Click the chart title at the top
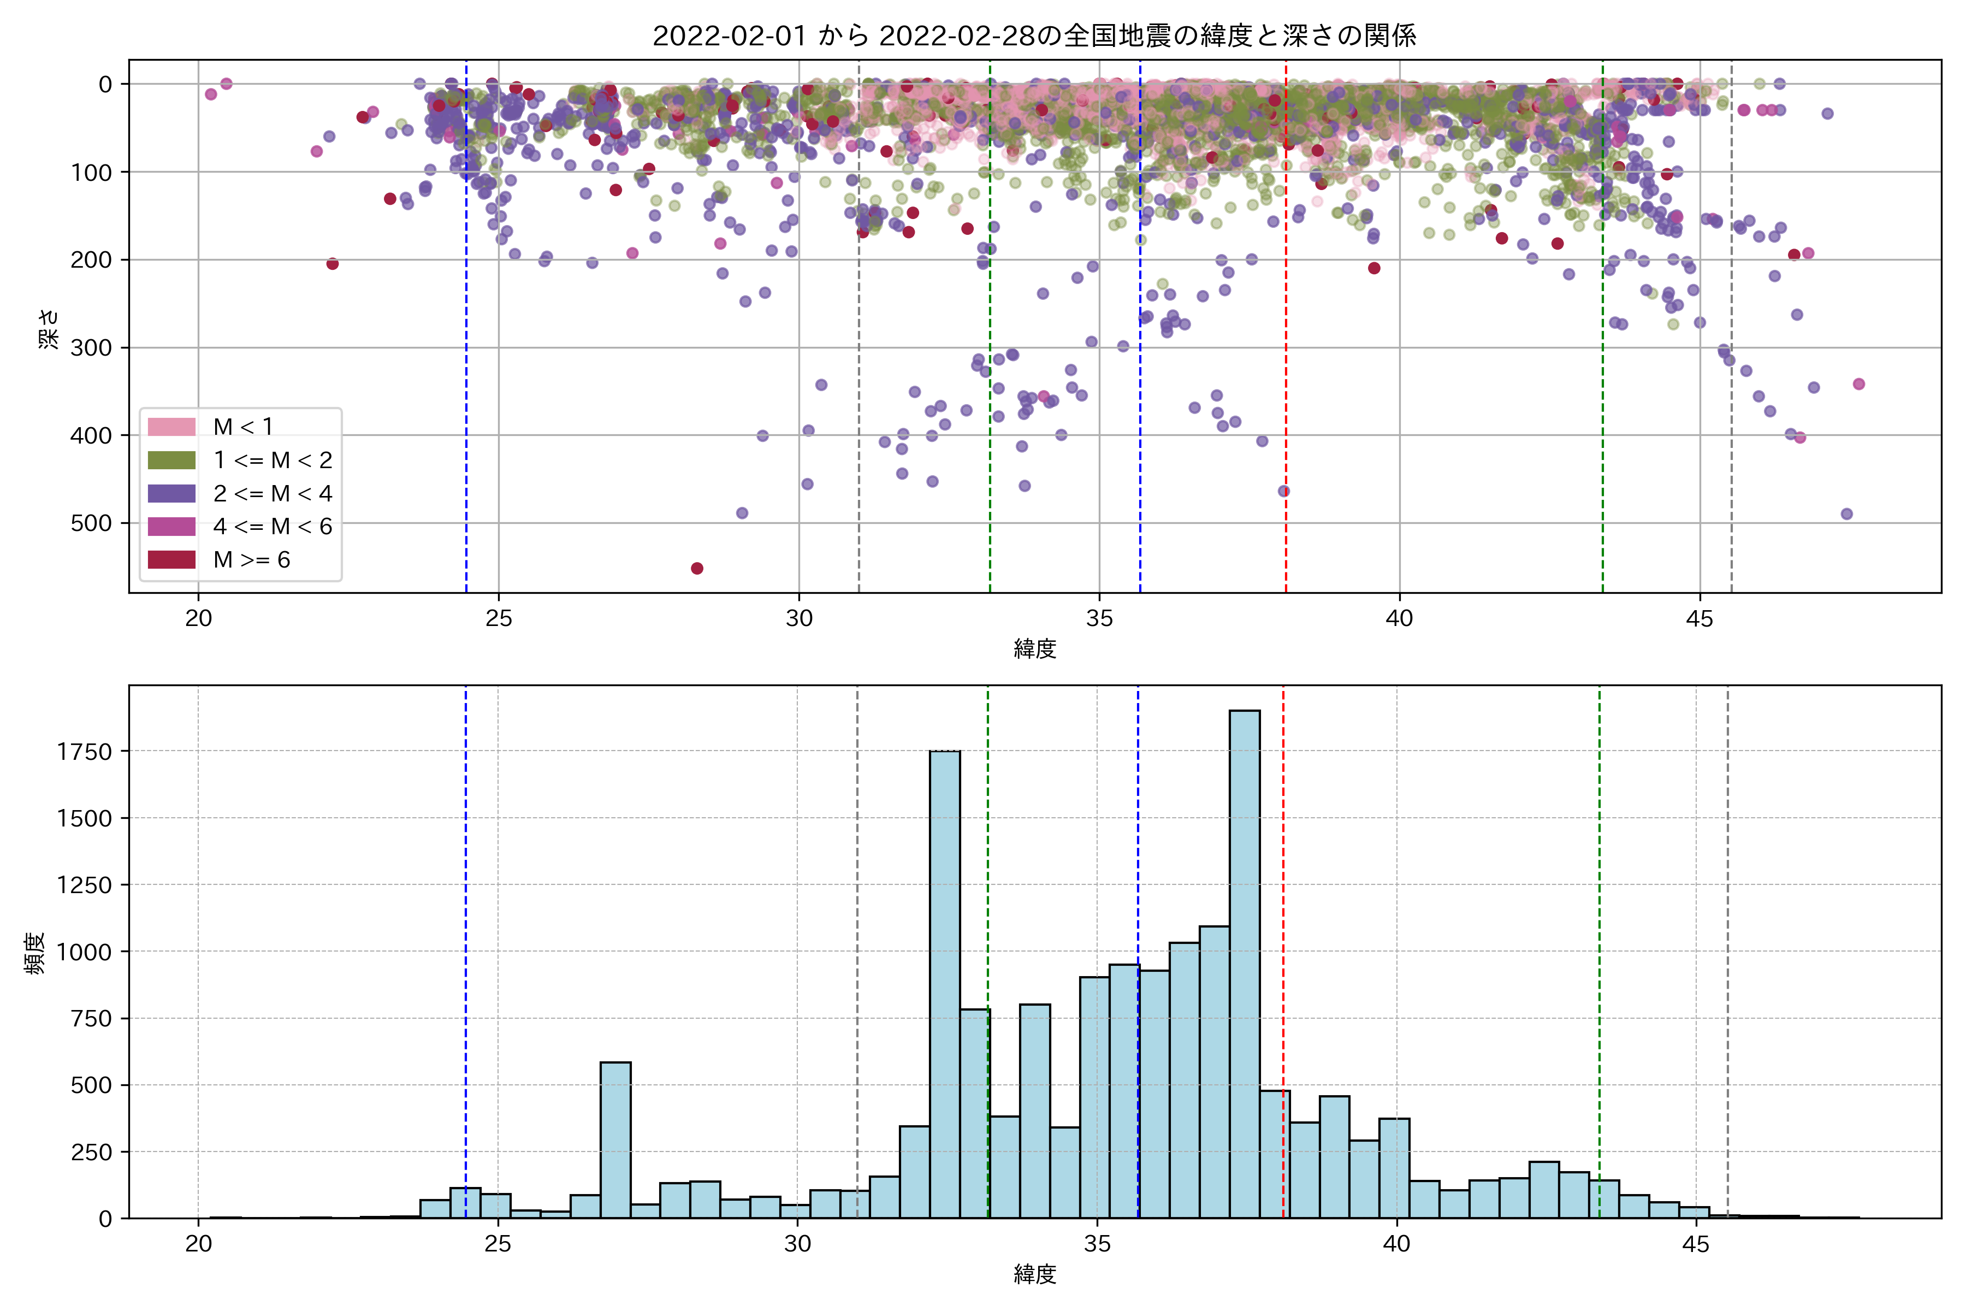This screenshot has height=1311, width=1966. [1034, 36]
